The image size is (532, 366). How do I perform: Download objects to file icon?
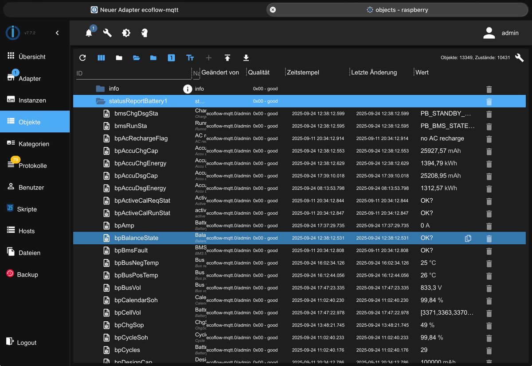pos(246,58)
